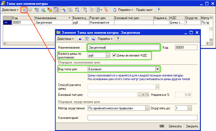
Task: Open Help icon in list window toolbar
Action: click(158, 10)
